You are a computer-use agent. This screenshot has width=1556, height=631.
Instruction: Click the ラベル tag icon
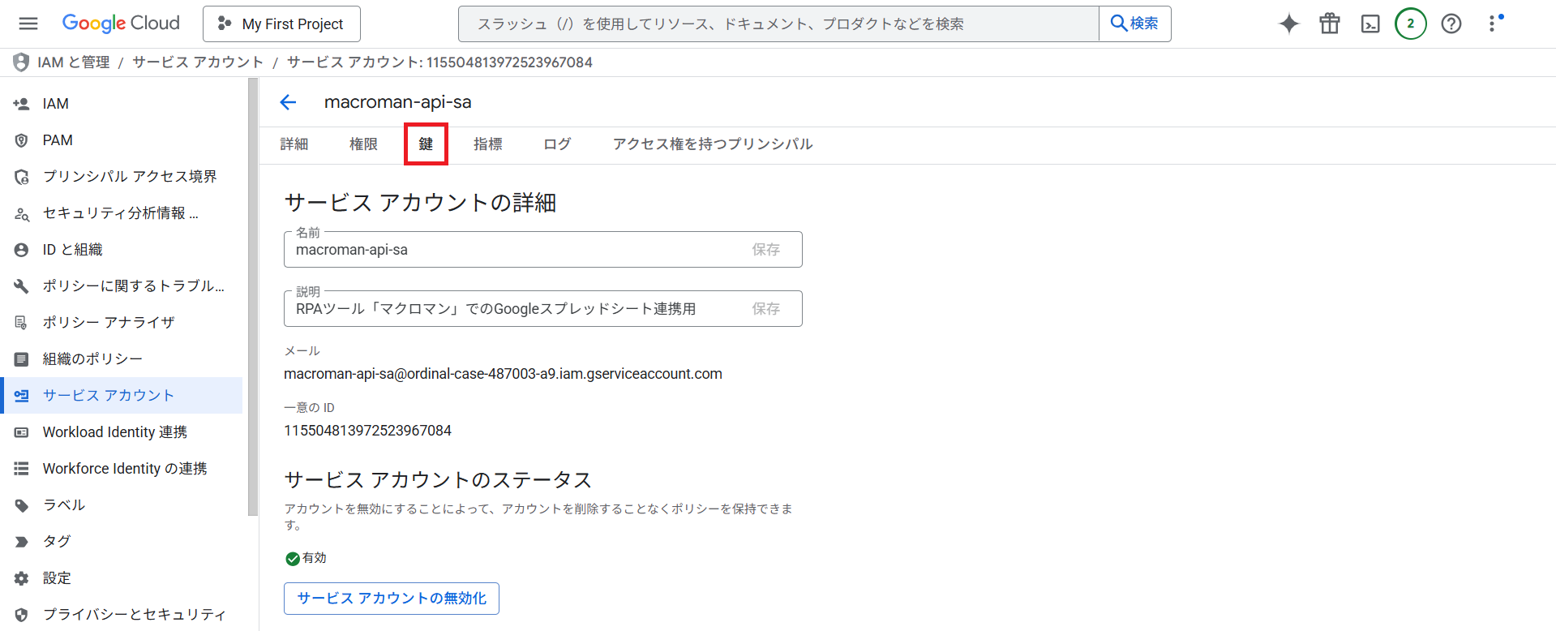coord(22,505)
